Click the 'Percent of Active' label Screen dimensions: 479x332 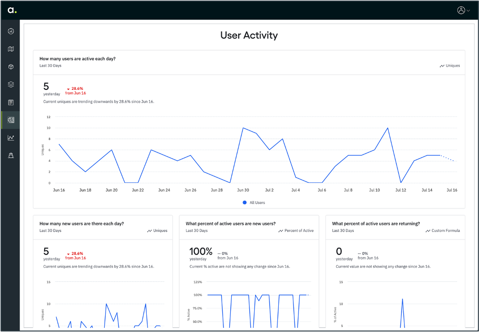click(x=299, y=230)
